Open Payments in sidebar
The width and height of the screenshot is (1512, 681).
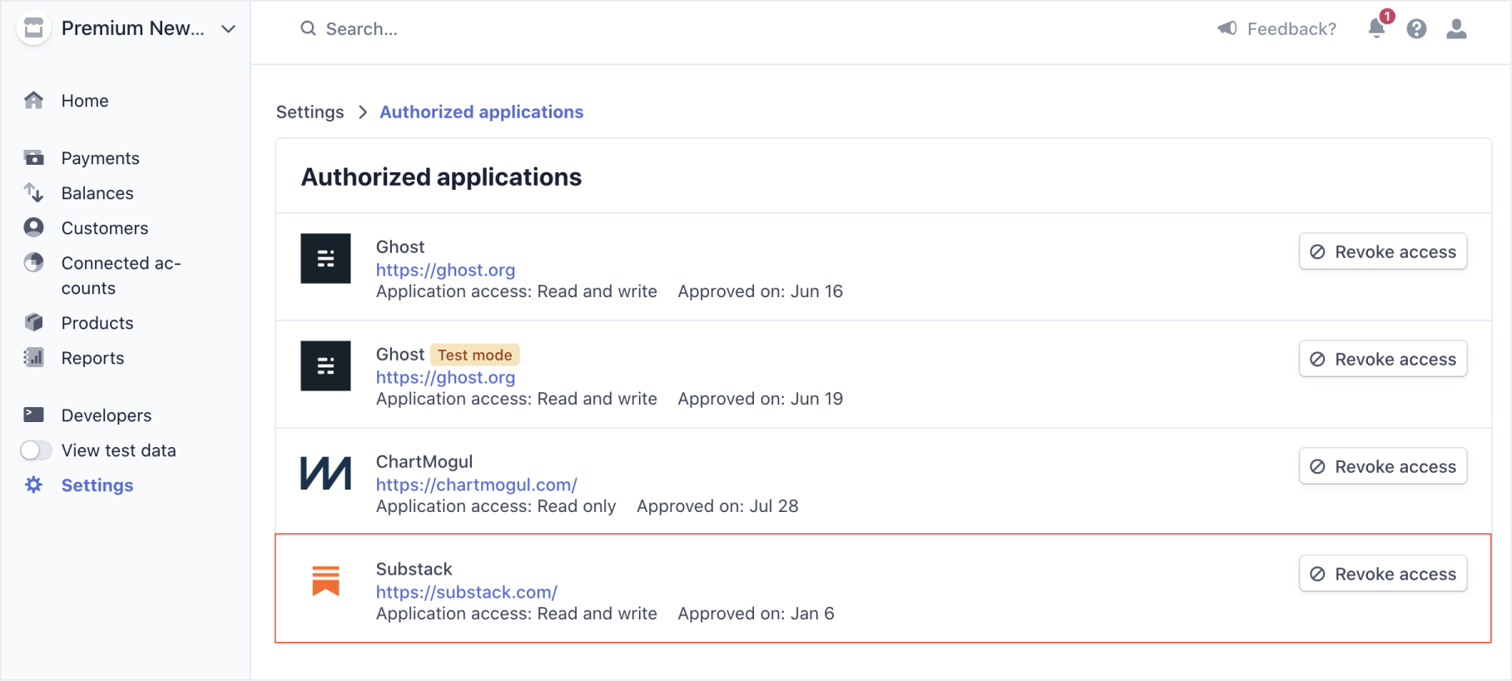101,158
